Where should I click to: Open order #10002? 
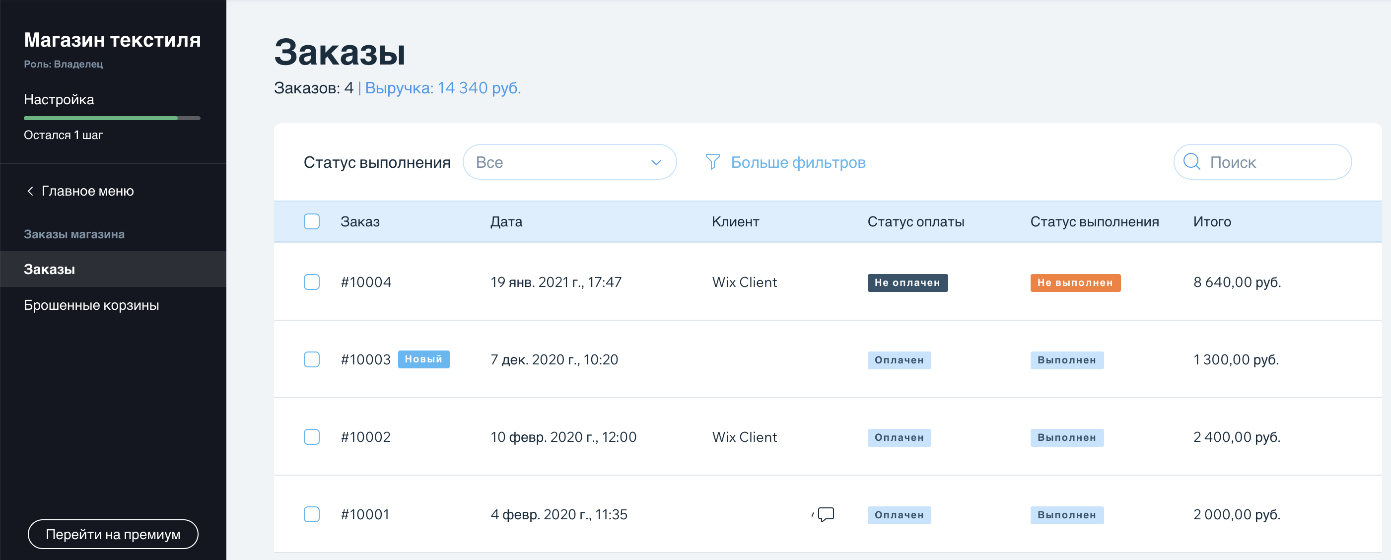(x=365, y=437)
